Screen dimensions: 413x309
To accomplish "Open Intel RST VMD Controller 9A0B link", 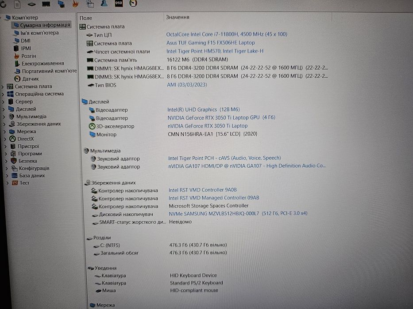I will click(x=203, y=190).
